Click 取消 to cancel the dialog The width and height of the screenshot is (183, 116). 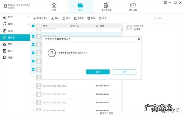[x=125, y=72]
